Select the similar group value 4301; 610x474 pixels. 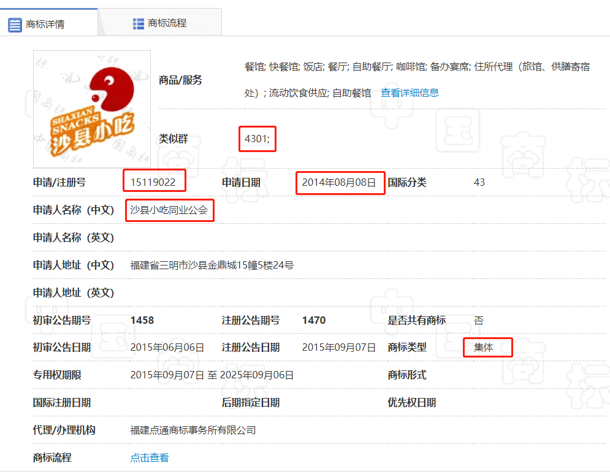[x=257, y=139]
